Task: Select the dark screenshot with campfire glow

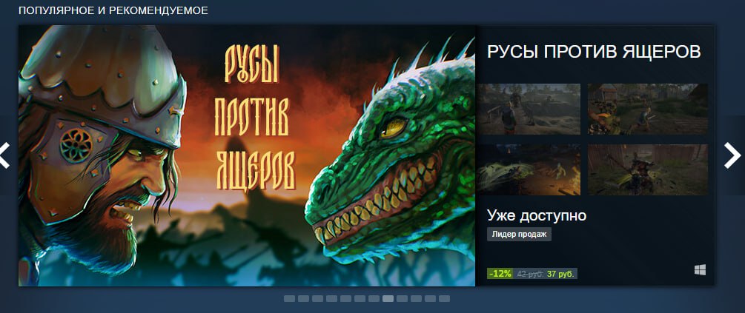Action: 529,169
